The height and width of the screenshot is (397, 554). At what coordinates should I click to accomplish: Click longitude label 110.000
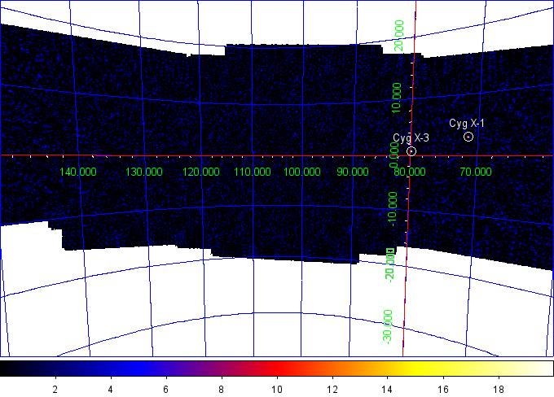tap(253, 172)
